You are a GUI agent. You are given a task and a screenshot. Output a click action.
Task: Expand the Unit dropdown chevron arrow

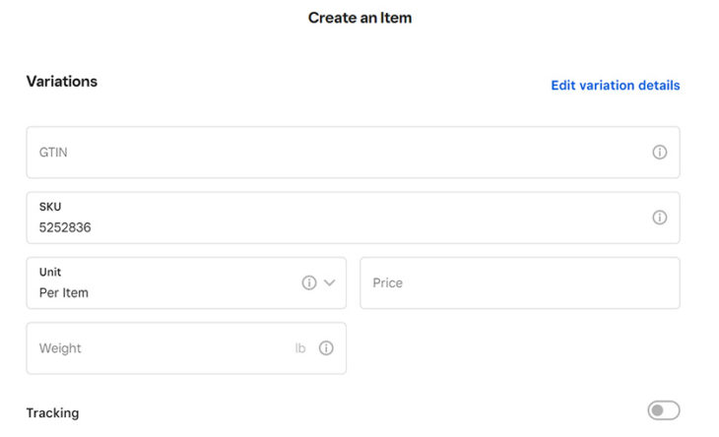(x=330, y=282)
